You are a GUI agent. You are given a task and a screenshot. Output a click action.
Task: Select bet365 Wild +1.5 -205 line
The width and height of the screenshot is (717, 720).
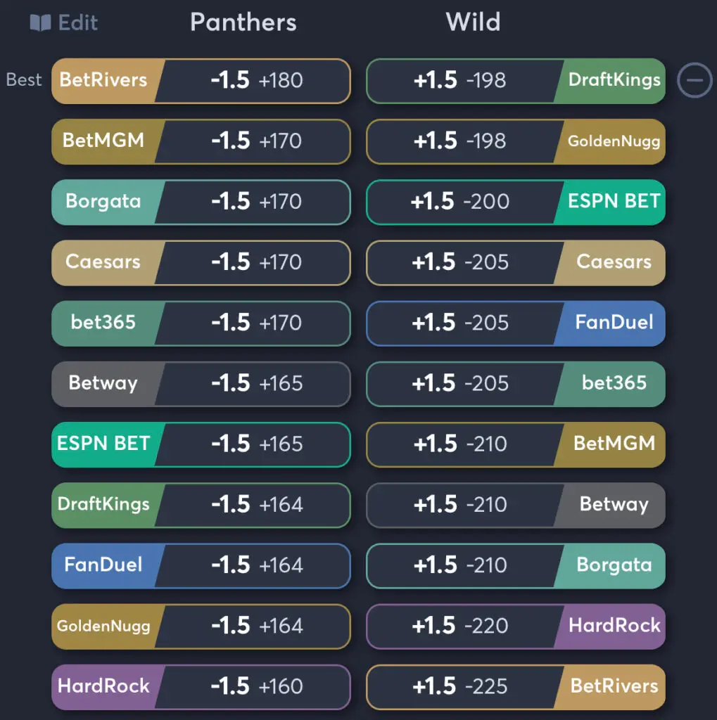pos(516,384)
